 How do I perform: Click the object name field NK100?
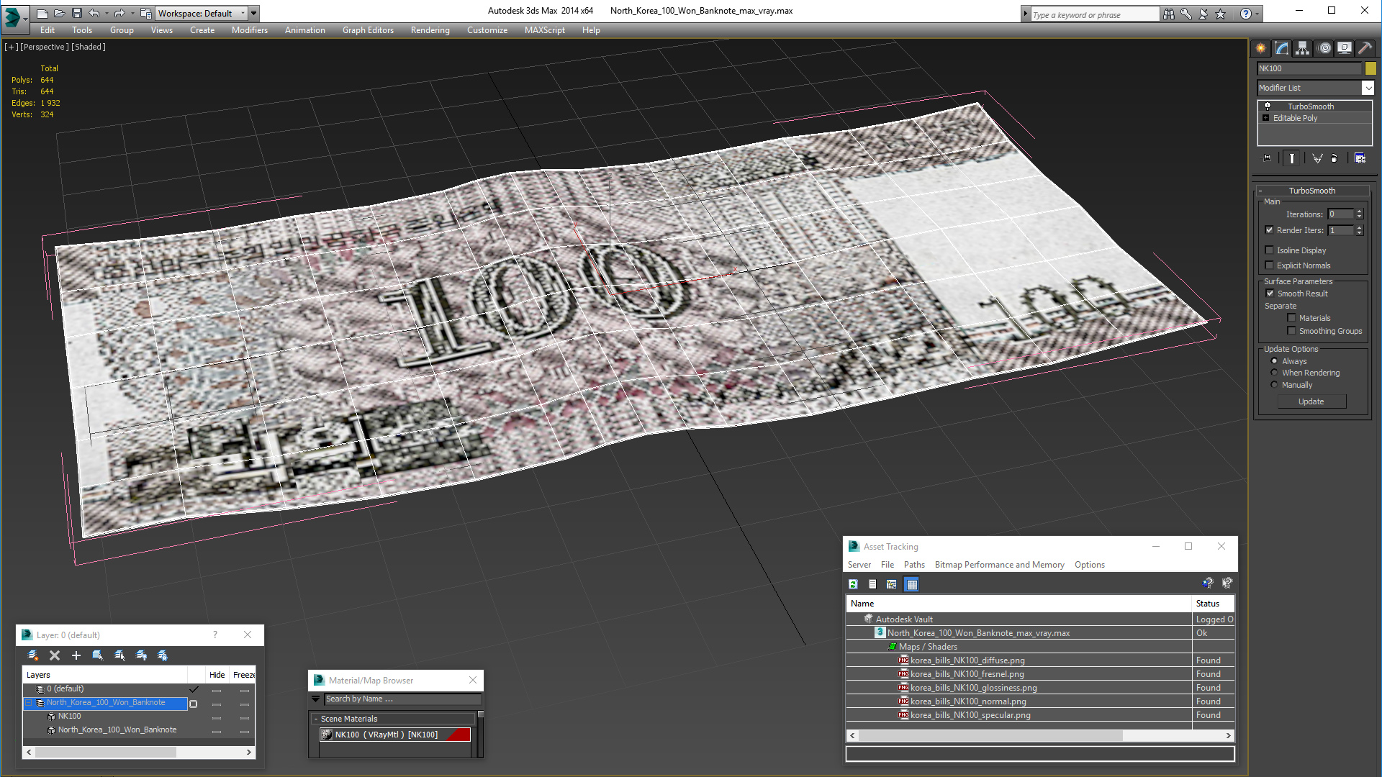point(1309,68)
